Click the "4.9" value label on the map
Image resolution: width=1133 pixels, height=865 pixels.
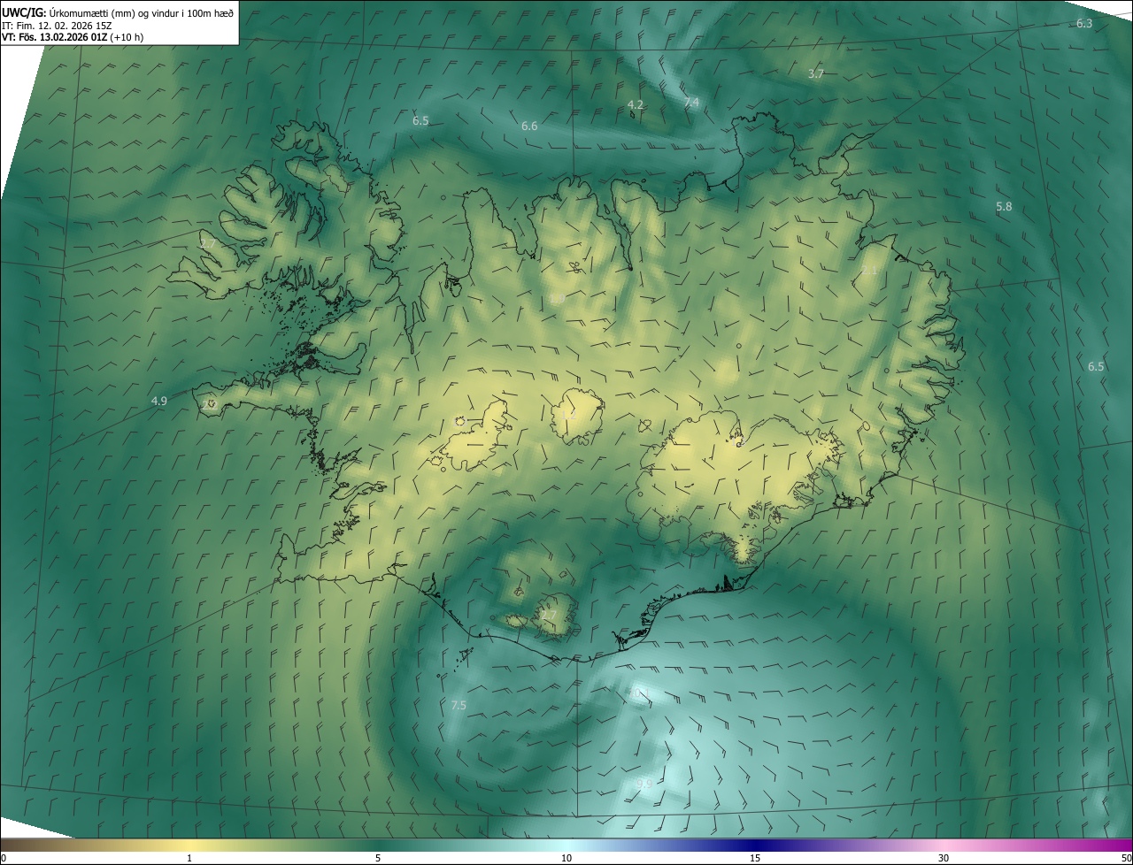(x=159, y=401)
